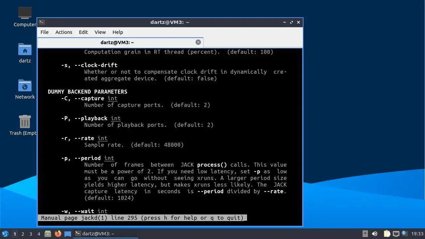
Task: Maximize the terminal window
Action: [292, 22]
